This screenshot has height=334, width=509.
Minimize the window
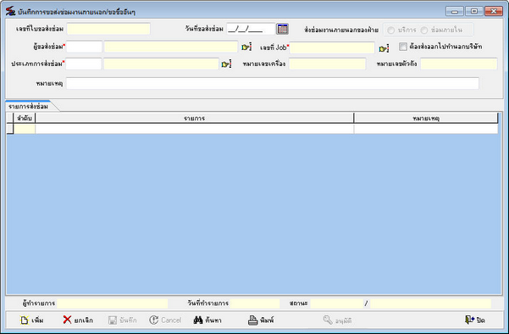click(x=455, y=11)
